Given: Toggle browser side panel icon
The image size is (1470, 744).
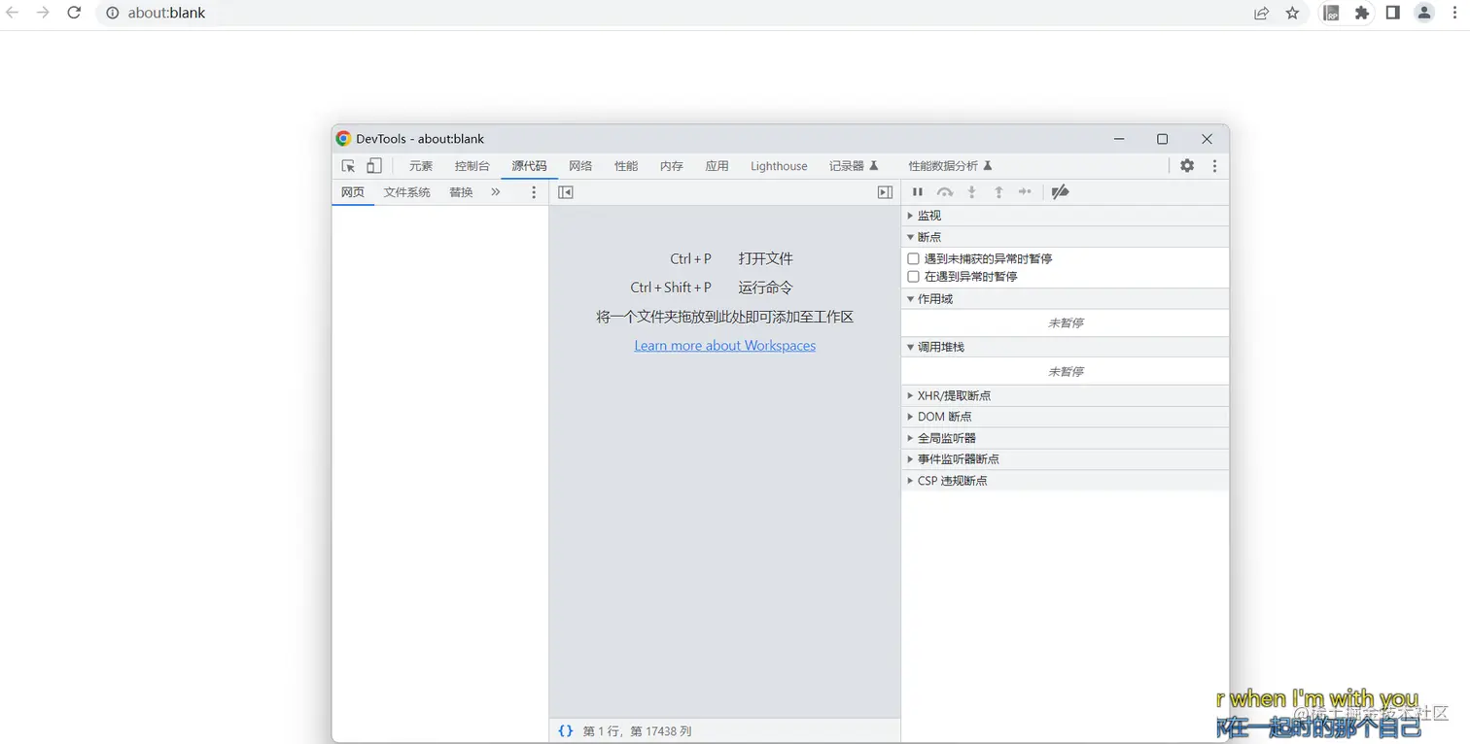Looking at the screenshot, I should click(1392, 14).
